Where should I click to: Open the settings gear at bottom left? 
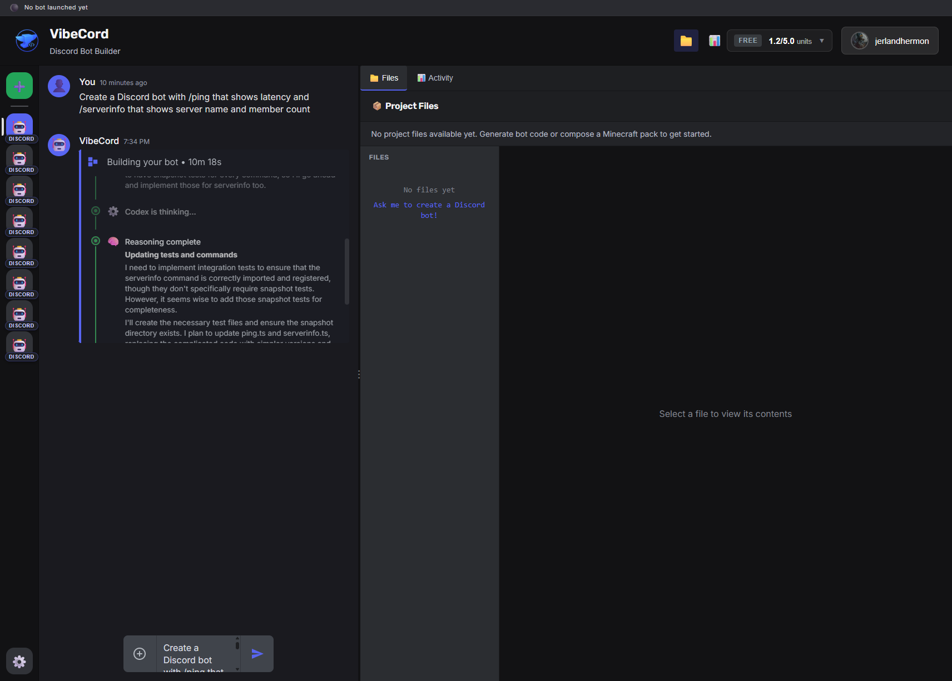pyautogui.click(x=19, y=661)
